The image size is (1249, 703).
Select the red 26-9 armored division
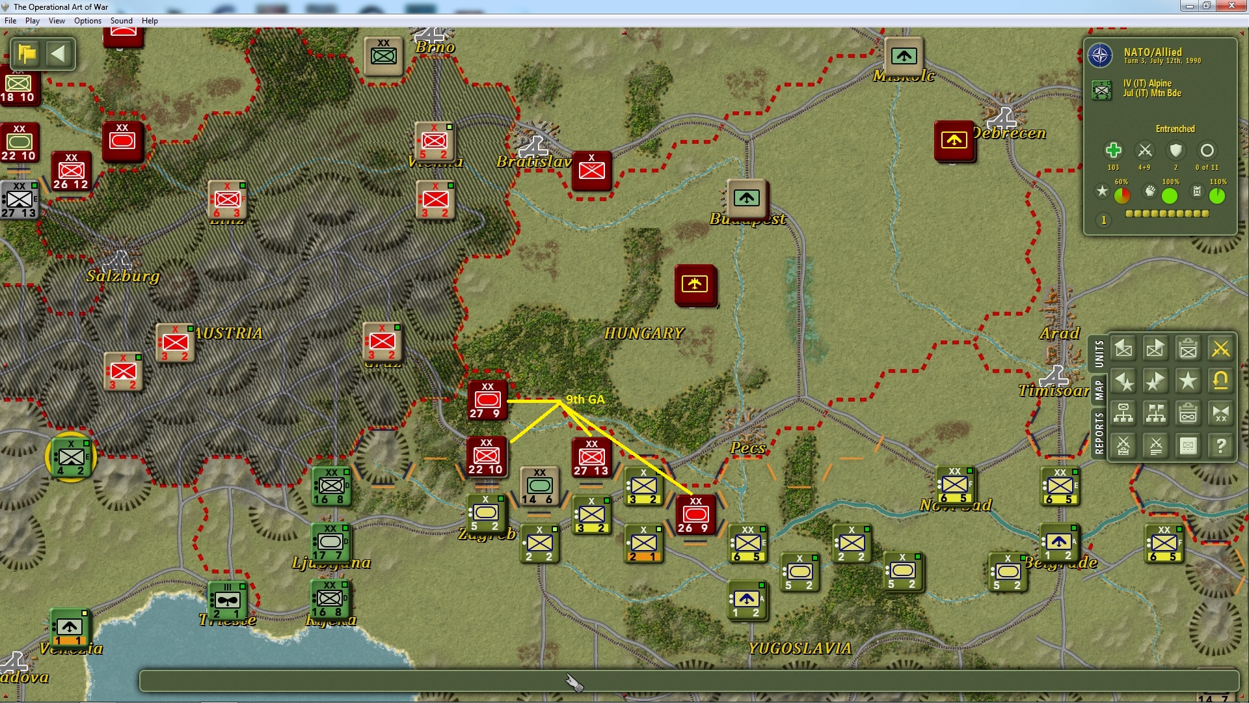695,514
